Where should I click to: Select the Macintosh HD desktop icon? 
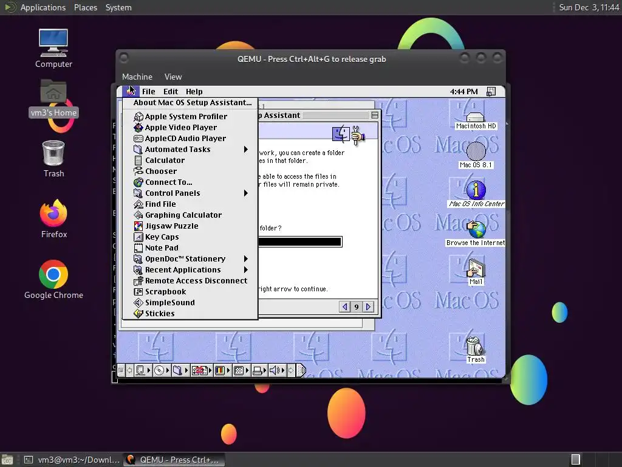[x=476, y=121]
